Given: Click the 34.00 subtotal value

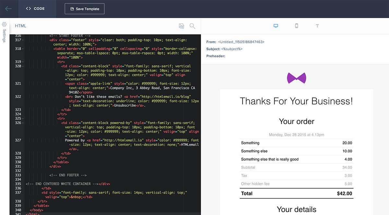Looking at the screenshot, I should tap(347, 167).
